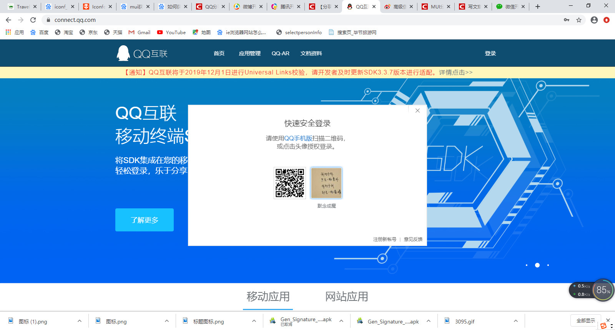Reload the connect.qq.com page
Image resolution: width=615 pixels, height=330 pixels.
point(33,20)
